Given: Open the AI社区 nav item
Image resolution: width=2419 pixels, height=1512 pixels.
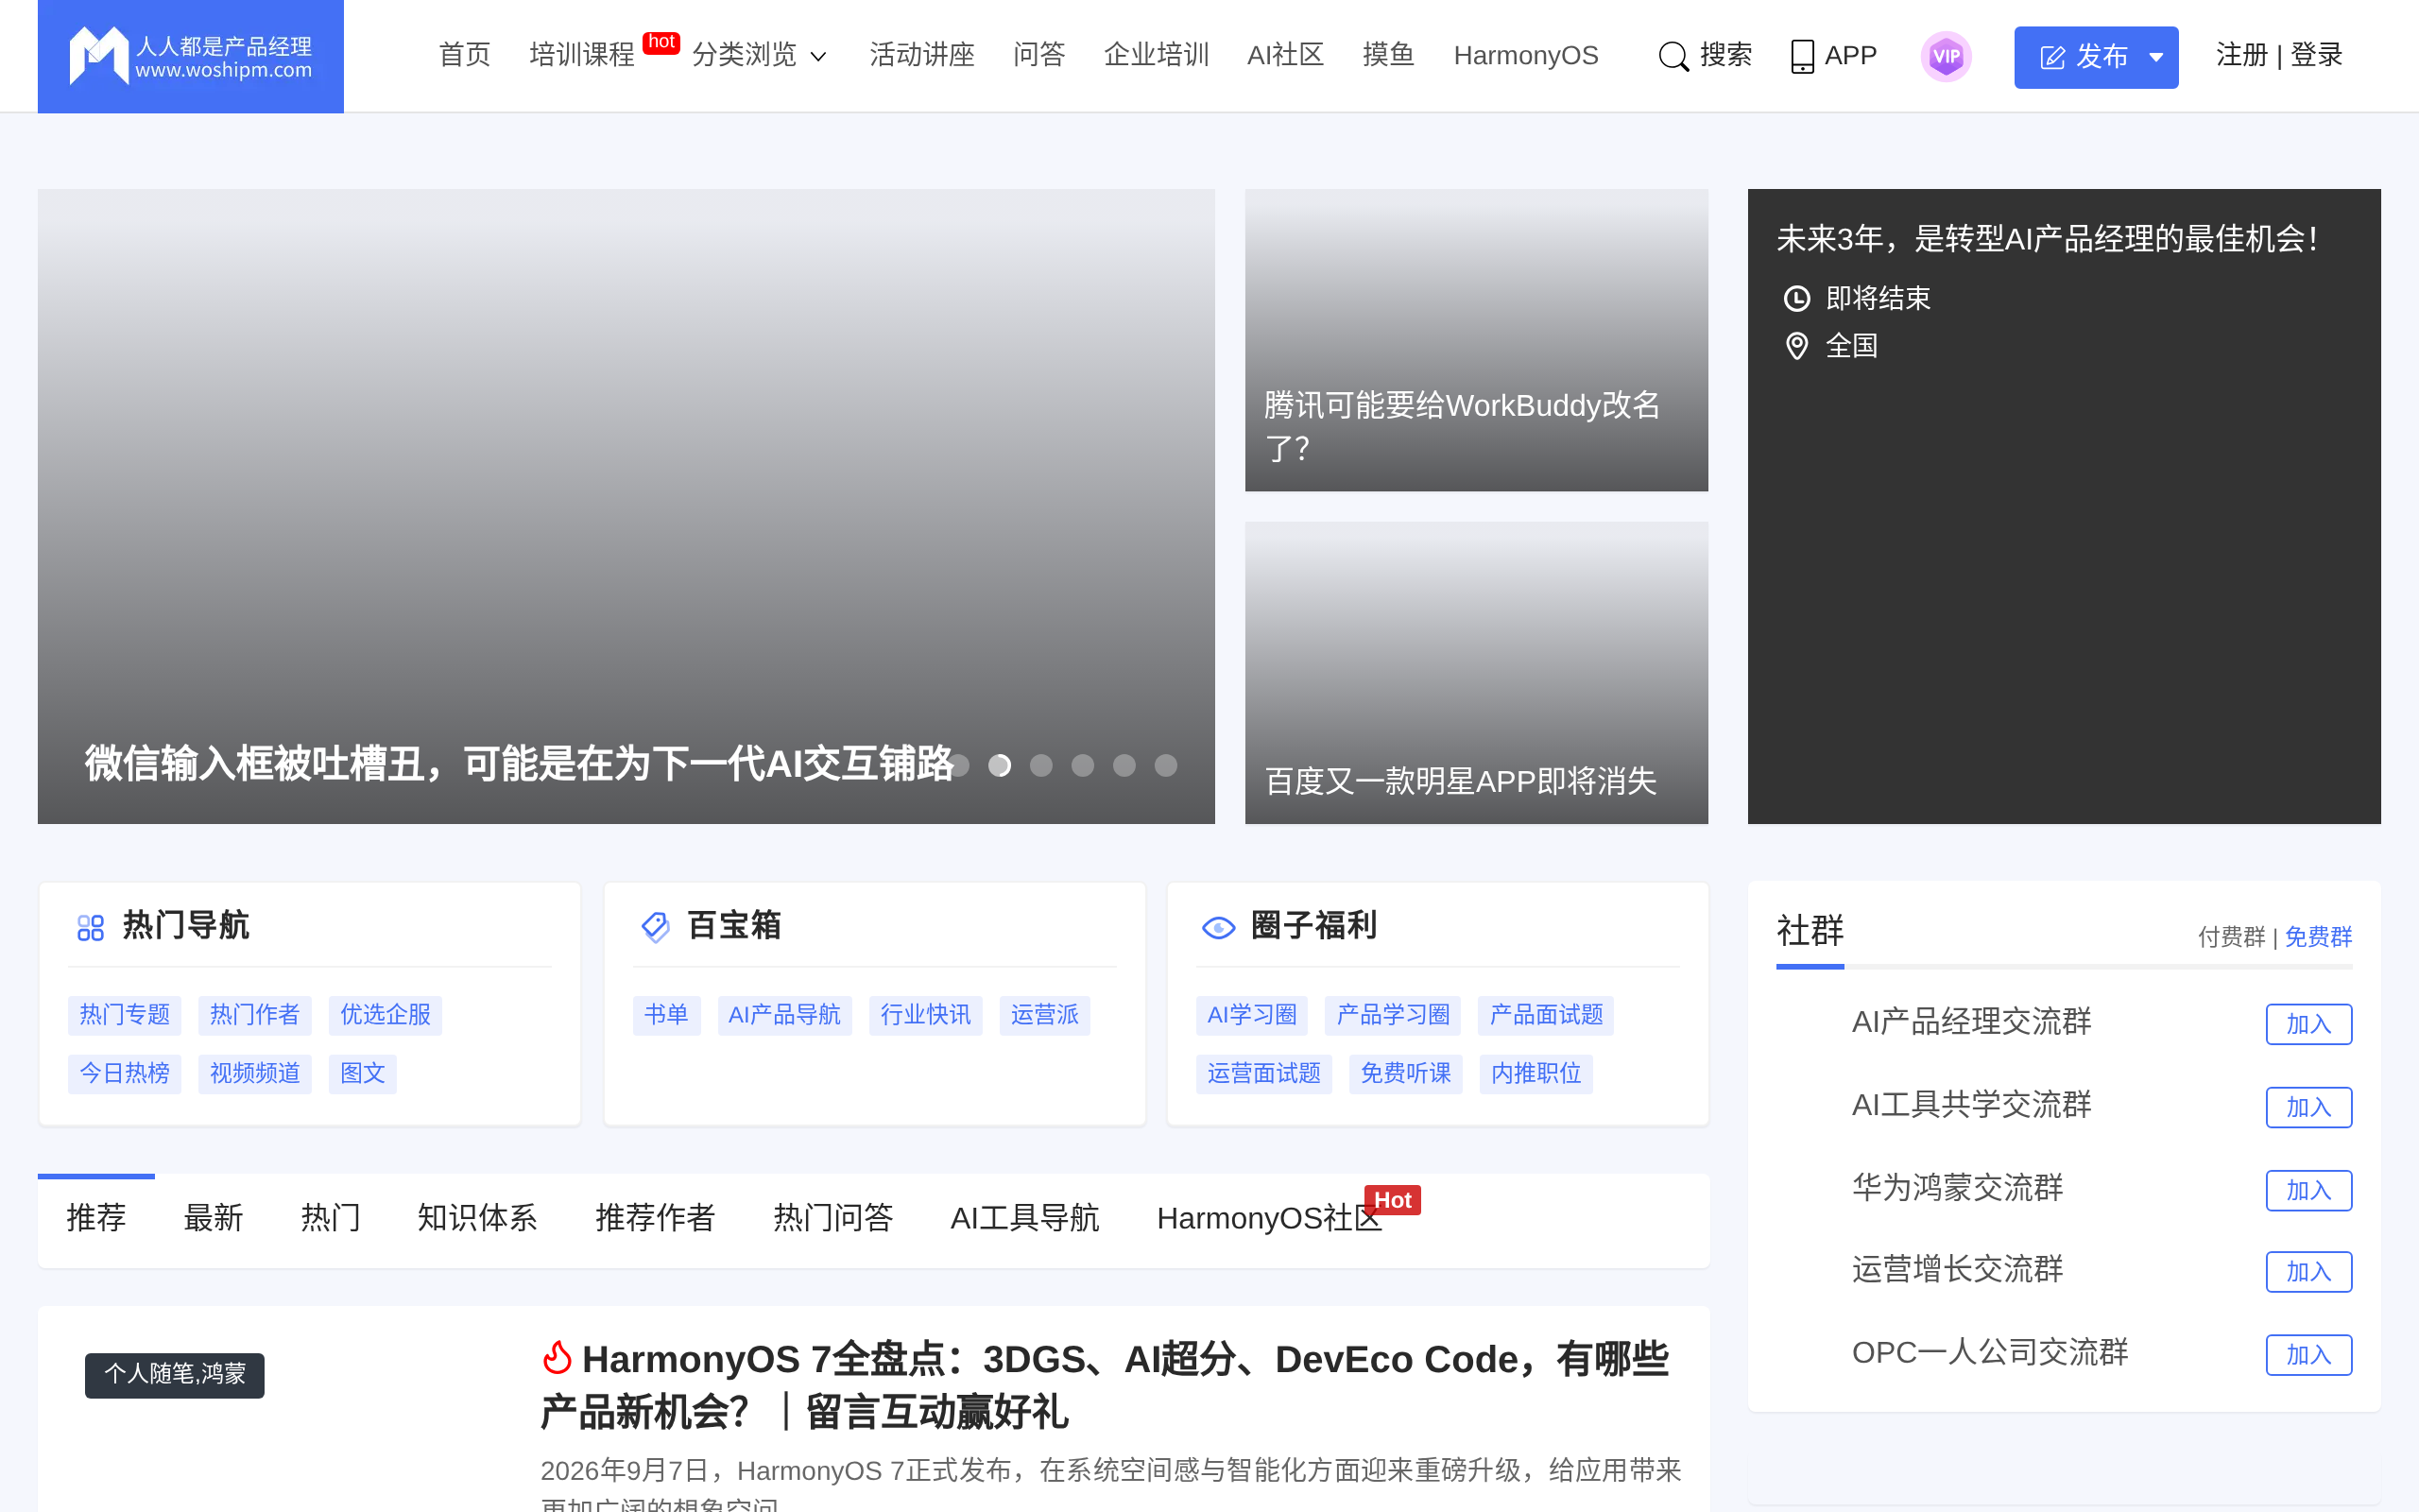Looking at the screenshot, I should pos(1285,55).
